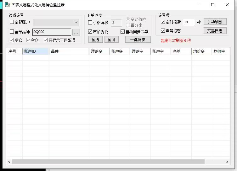Uncheck the 自动同步下单 option
Image resolution: width=237 pixels, height=171 pixels.
[x=123, y=32]
